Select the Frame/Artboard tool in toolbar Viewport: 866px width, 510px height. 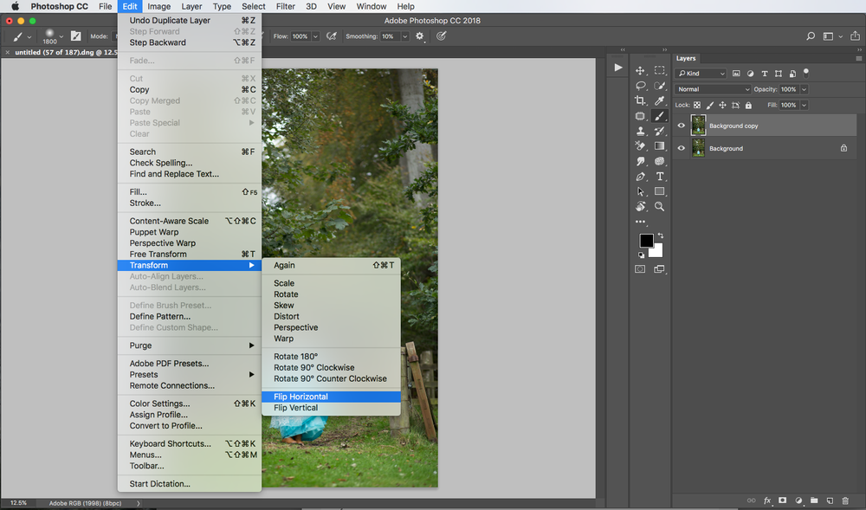tap(640, 116)
